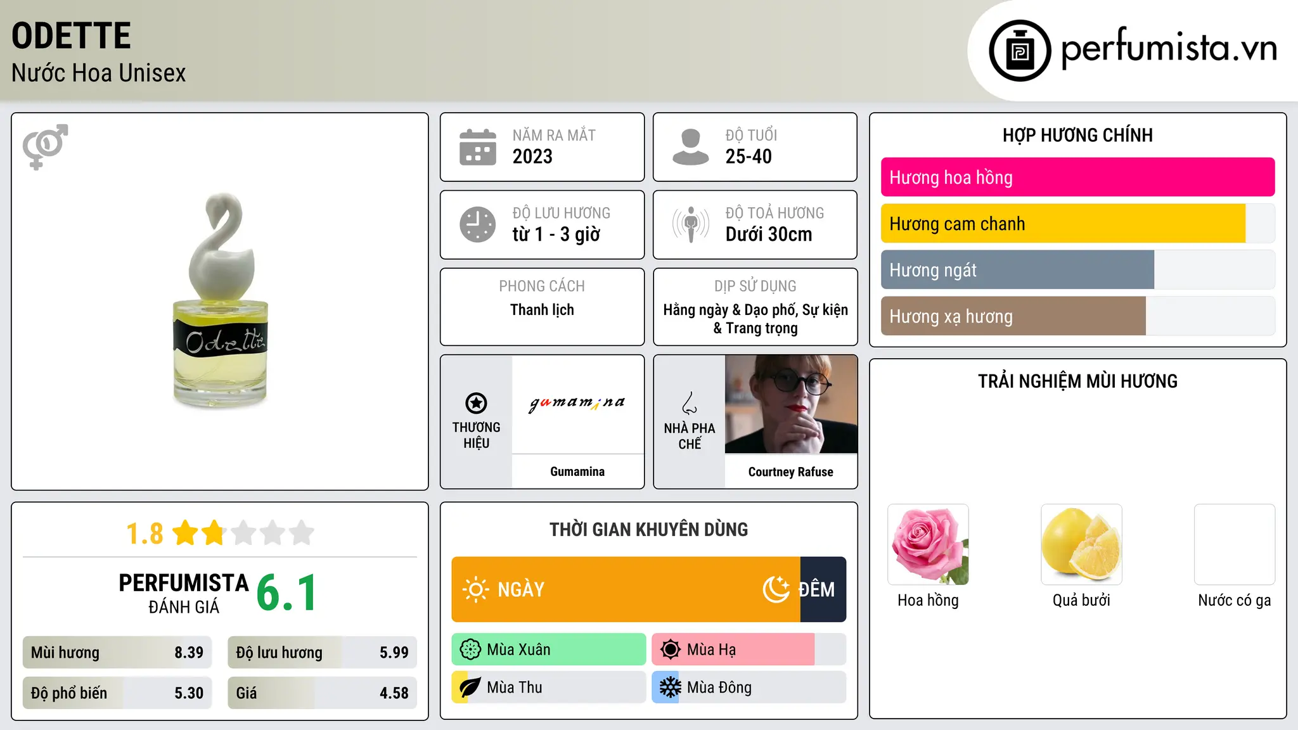Open the Courtney Rafuse perfumer photo
This screenshot has width=1298, height=730.
pos(791,404)
